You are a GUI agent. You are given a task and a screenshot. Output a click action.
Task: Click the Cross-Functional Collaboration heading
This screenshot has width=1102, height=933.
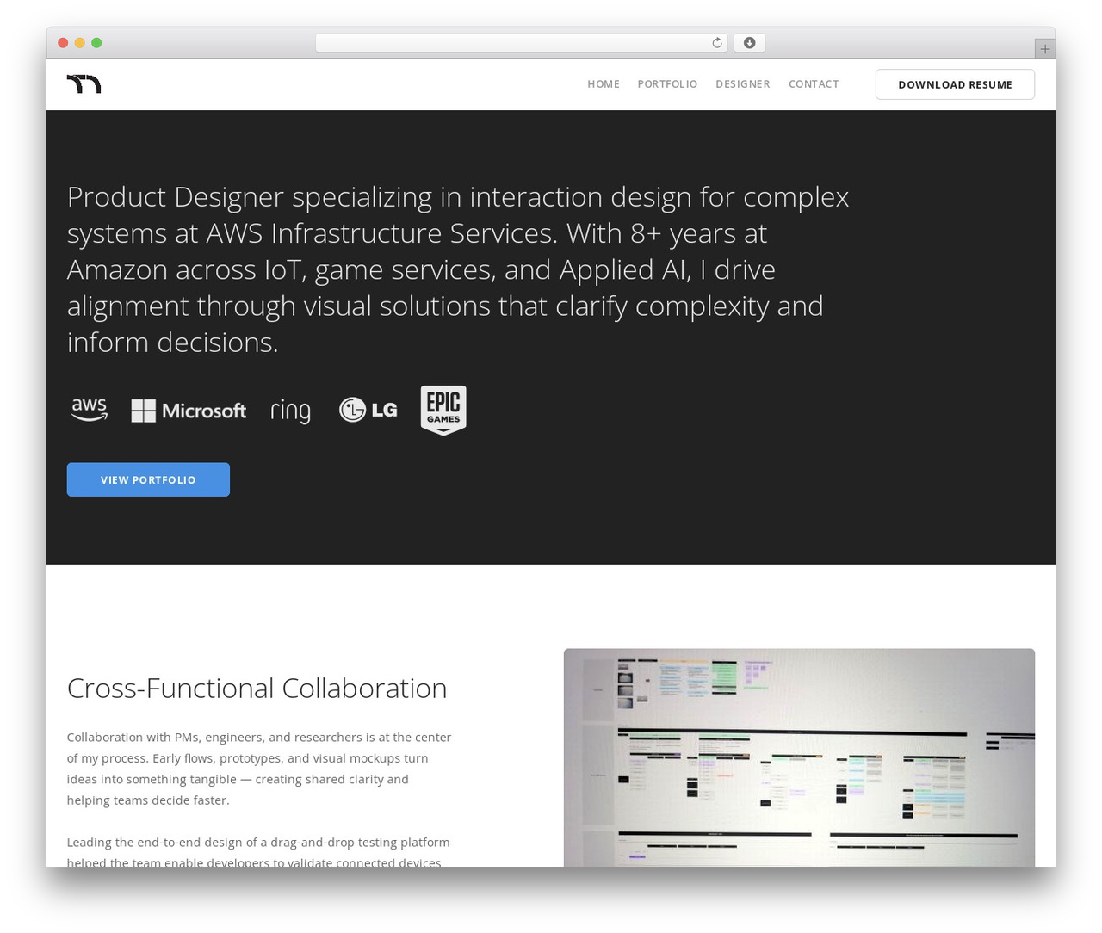click(x=257, y=688)
